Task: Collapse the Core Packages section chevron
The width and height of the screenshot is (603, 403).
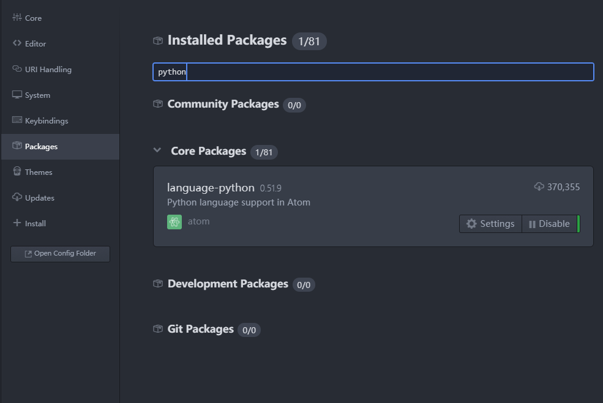Action: point(157,150)
